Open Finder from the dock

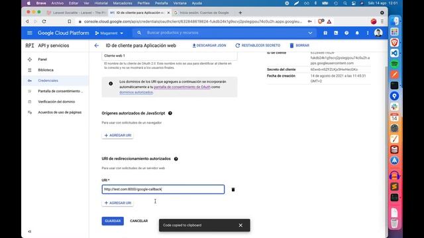tap(395, 21)
